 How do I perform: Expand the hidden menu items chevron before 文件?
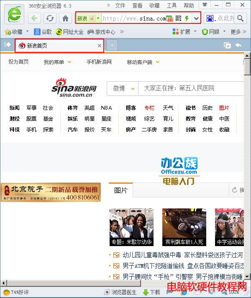point(108,5)
